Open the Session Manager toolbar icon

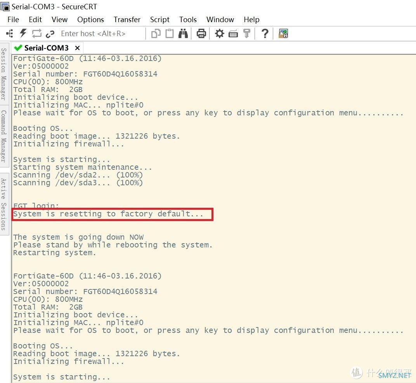[x=10, y=33]
